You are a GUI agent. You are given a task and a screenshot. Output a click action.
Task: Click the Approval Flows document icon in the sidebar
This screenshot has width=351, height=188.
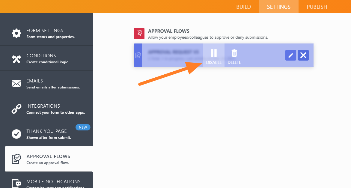[x=16, y=159]
